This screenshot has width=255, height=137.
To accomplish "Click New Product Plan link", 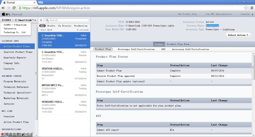I will coord(187,14).
